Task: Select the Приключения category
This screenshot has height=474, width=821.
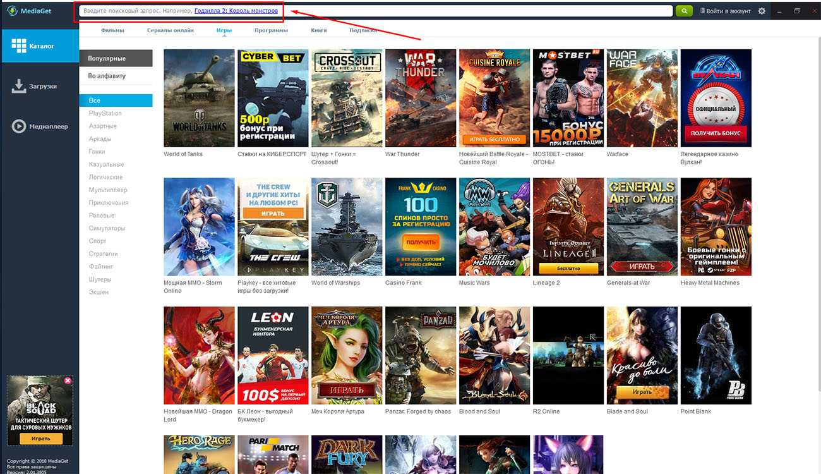Action: click(109, 202)
